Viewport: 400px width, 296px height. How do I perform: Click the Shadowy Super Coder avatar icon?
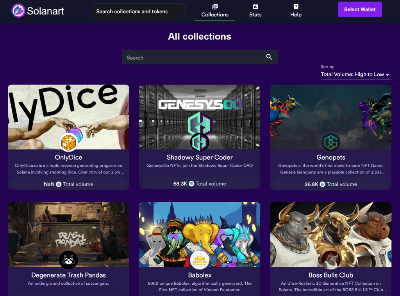[200, 142]
